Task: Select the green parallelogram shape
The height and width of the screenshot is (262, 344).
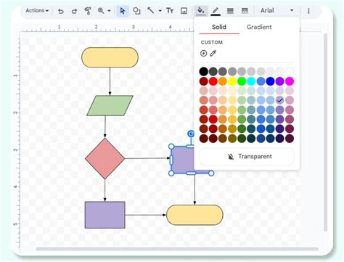Action: pyautogui.click(x=110, y=105)
